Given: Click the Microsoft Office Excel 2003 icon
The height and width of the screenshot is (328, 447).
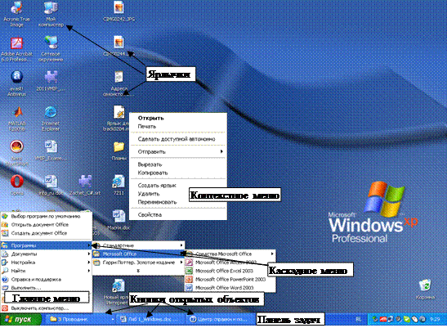Looking at the screenshot, I should tap(189, 271).
